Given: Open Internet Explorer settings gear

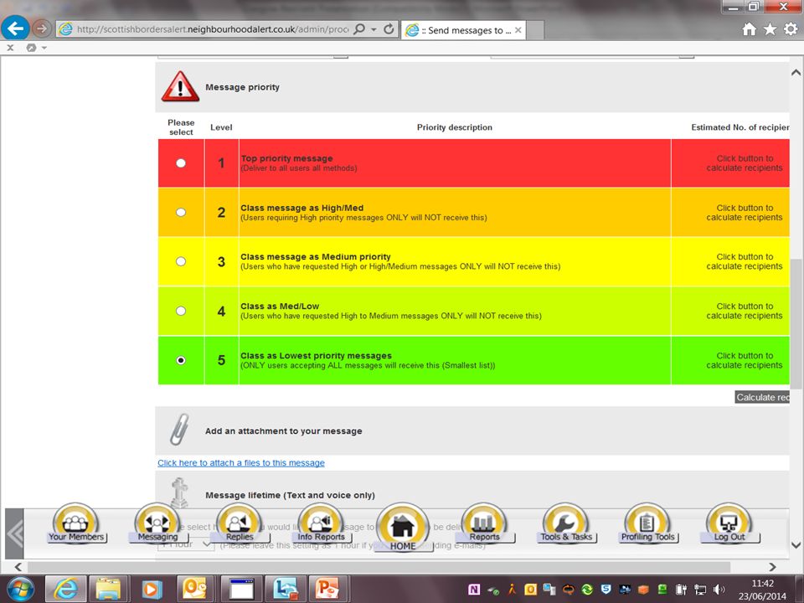Looking at the screenshot, I should tap(791, 29).
